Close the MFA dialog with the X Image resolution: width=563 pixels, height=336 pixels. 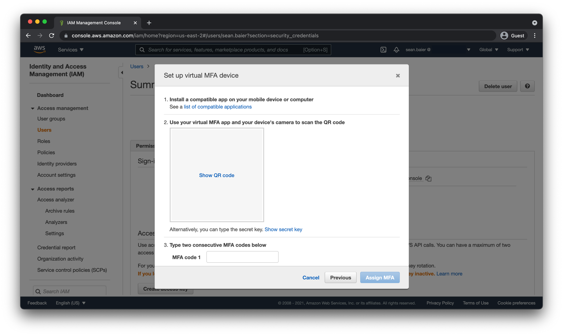[398, 75]
